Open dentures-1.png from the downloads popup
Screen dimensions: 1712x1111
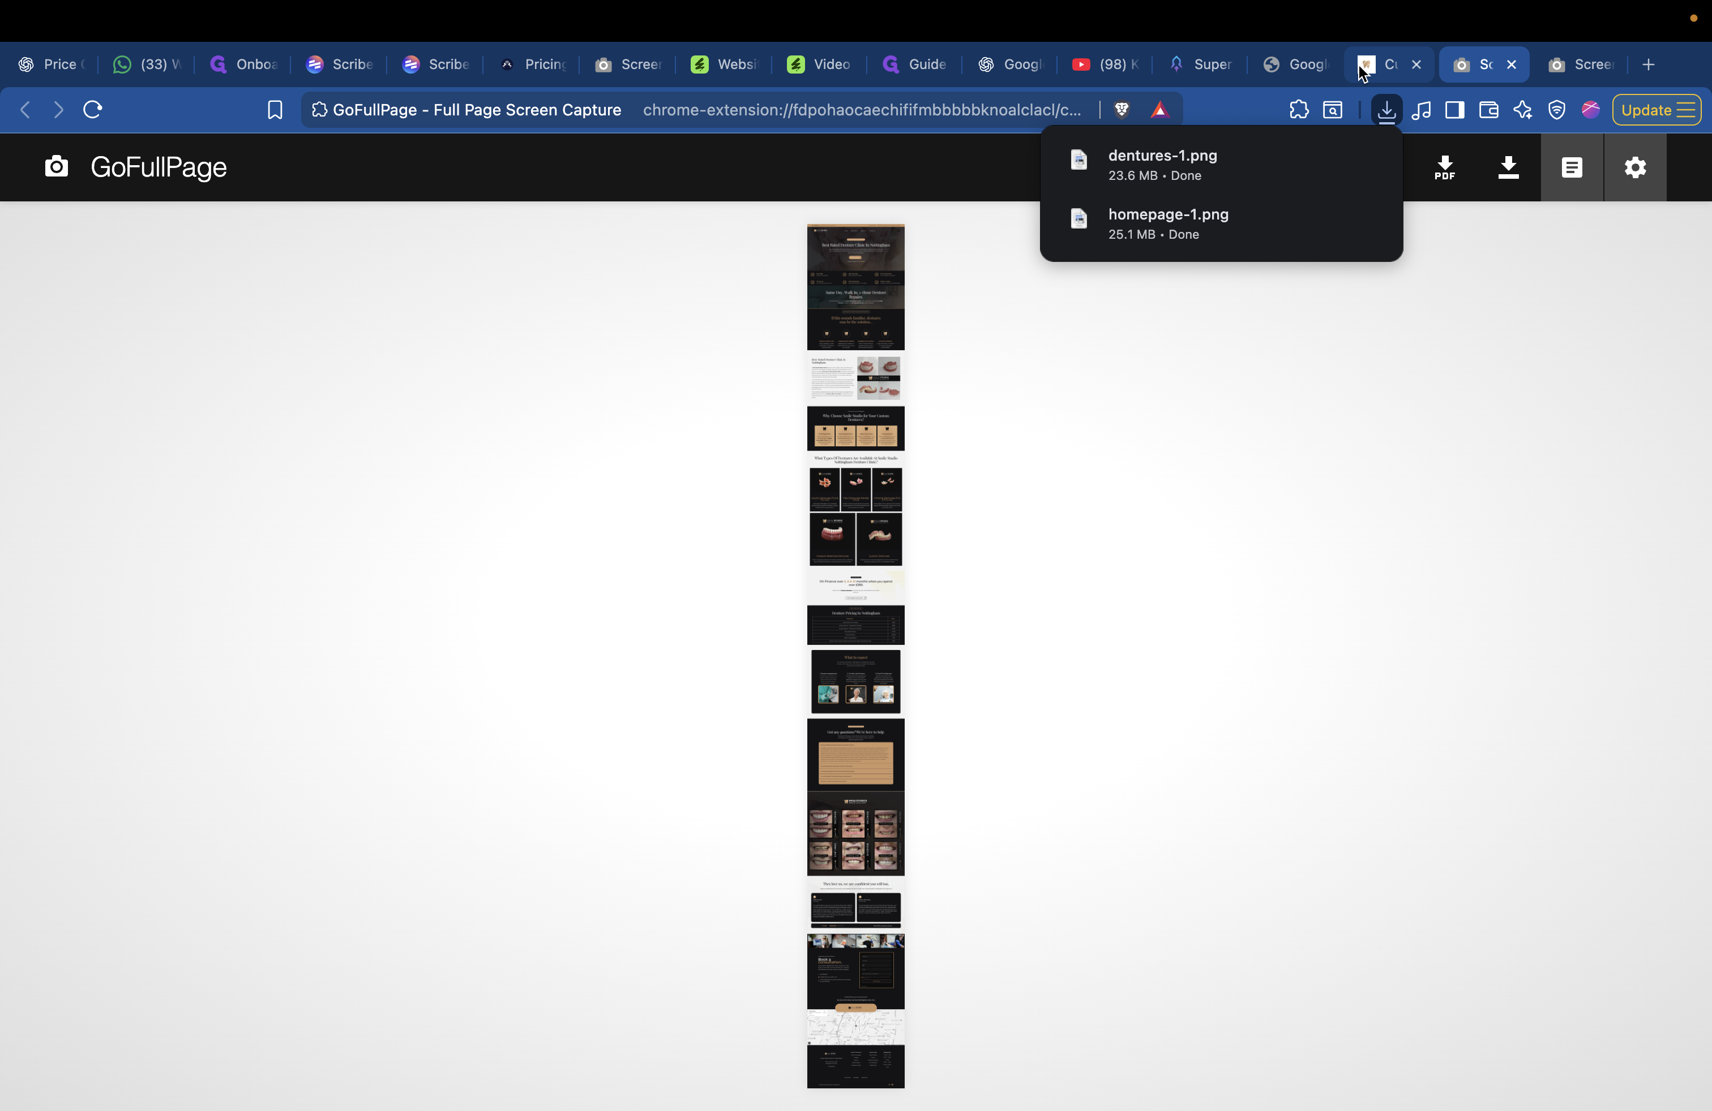1162,164
